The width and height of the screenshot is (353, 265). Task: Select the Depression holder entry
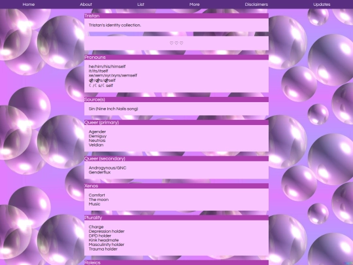click(107, 232)
